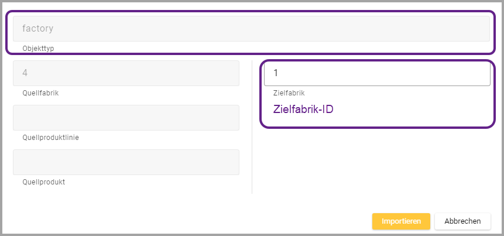Click the small gray "Zielfabrik" label
Viewport: 504px width, 236px height.
(289, 93)
